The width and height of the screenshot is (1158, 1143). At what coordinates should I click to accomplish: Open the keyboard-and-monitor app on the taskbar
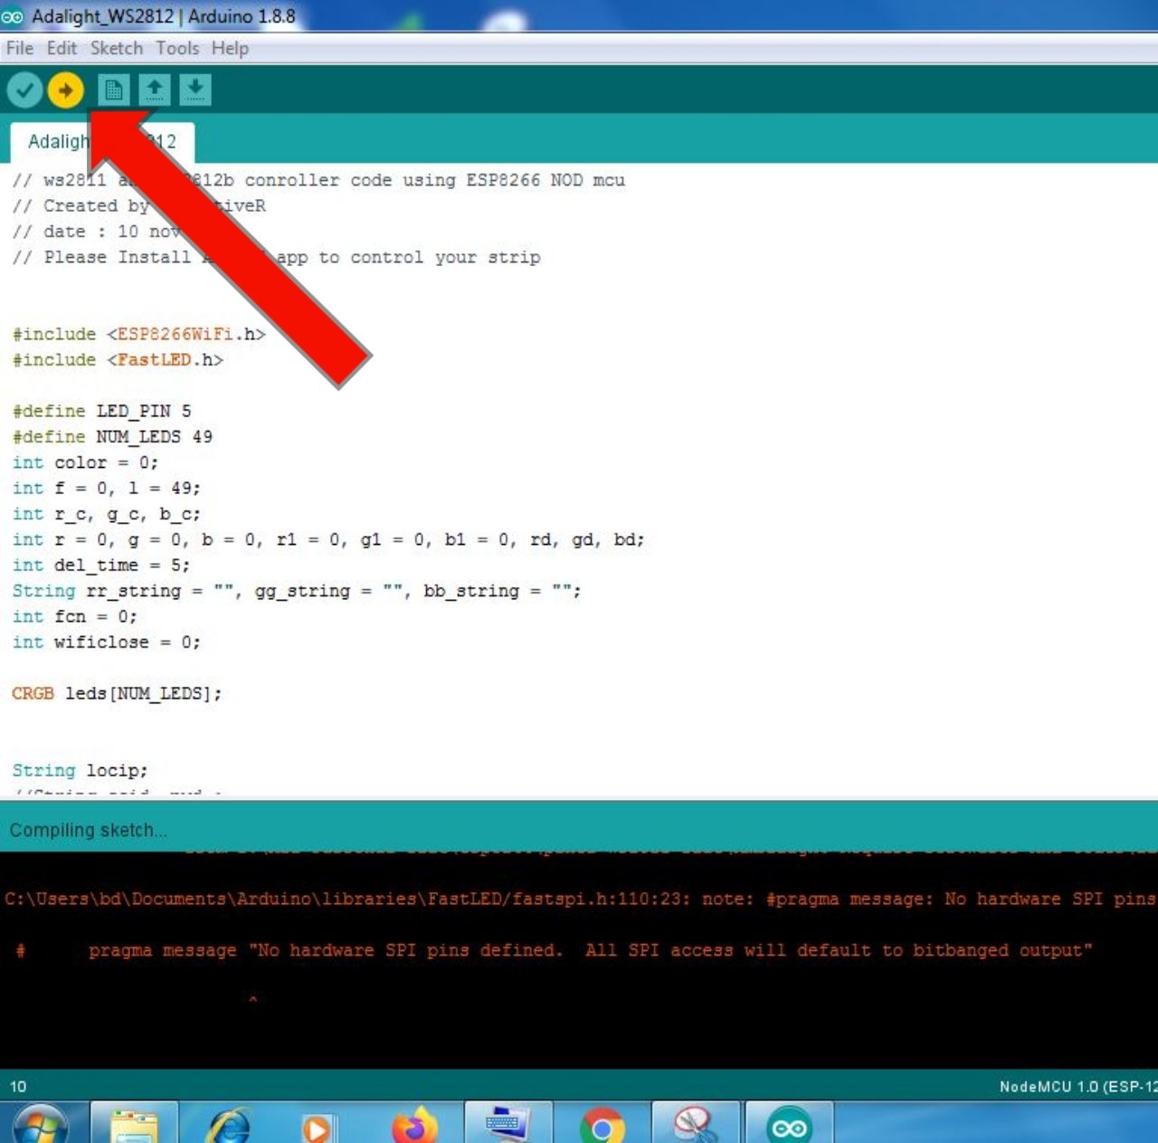click(x=508, y=1124)
